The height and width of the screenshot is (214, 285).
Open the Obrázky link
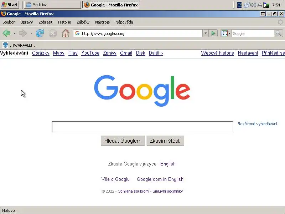[x=41, y=53]
